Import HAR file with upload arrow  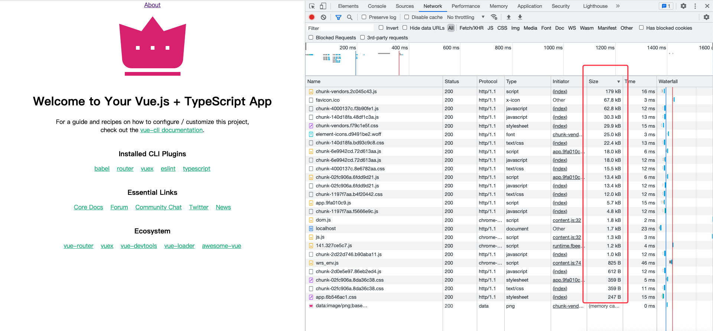(509, 17)
